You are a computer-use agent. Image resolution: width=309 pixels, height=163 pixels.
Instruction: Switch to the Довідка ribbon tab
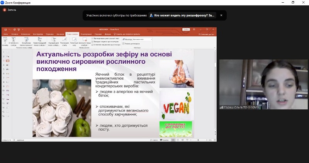coord(108,34)
